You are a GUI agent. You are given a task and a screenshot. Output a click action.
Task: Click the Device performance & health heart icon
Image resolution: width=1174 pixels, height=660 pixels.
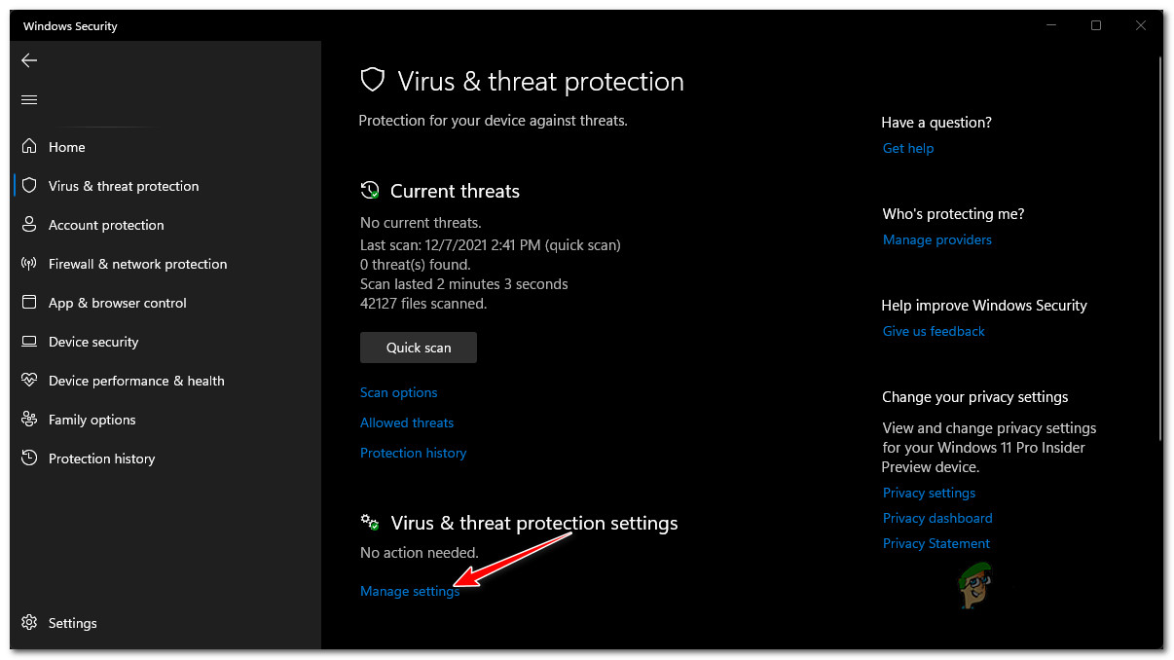point(29,381)
